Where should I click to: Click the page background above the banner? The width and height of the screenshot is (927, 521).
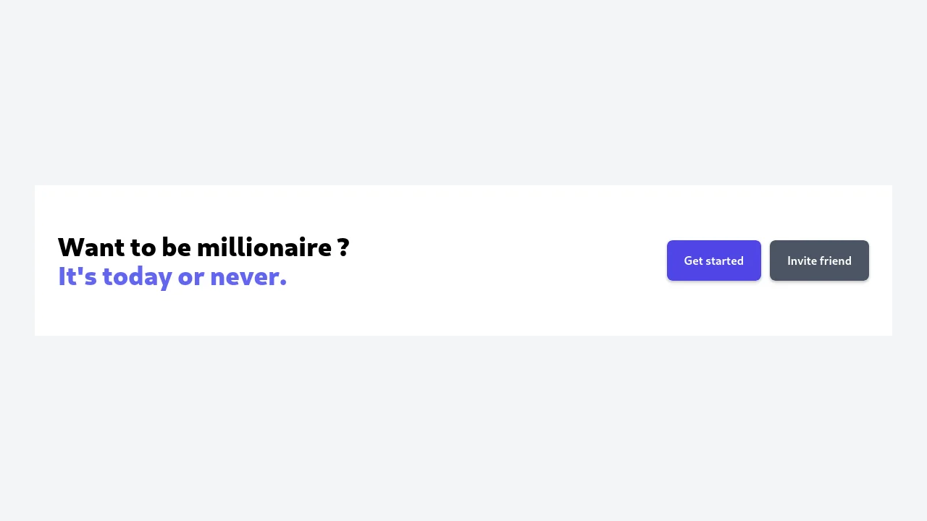pyautogui.click(x=463, y=94)
